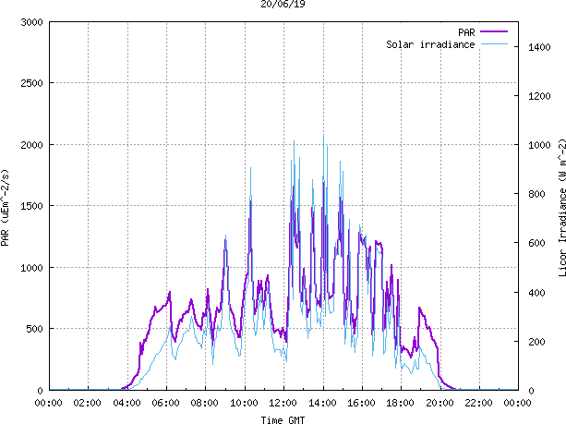Click time label 08:00
The image size is (566, 424).
coord(205,403)
